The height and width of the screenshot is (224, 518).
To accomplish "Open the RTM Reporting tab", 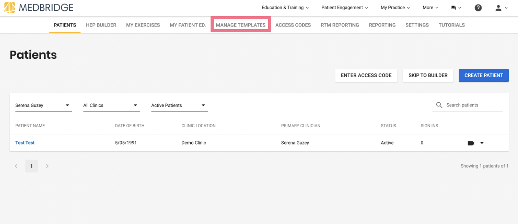I will point(340,25).
